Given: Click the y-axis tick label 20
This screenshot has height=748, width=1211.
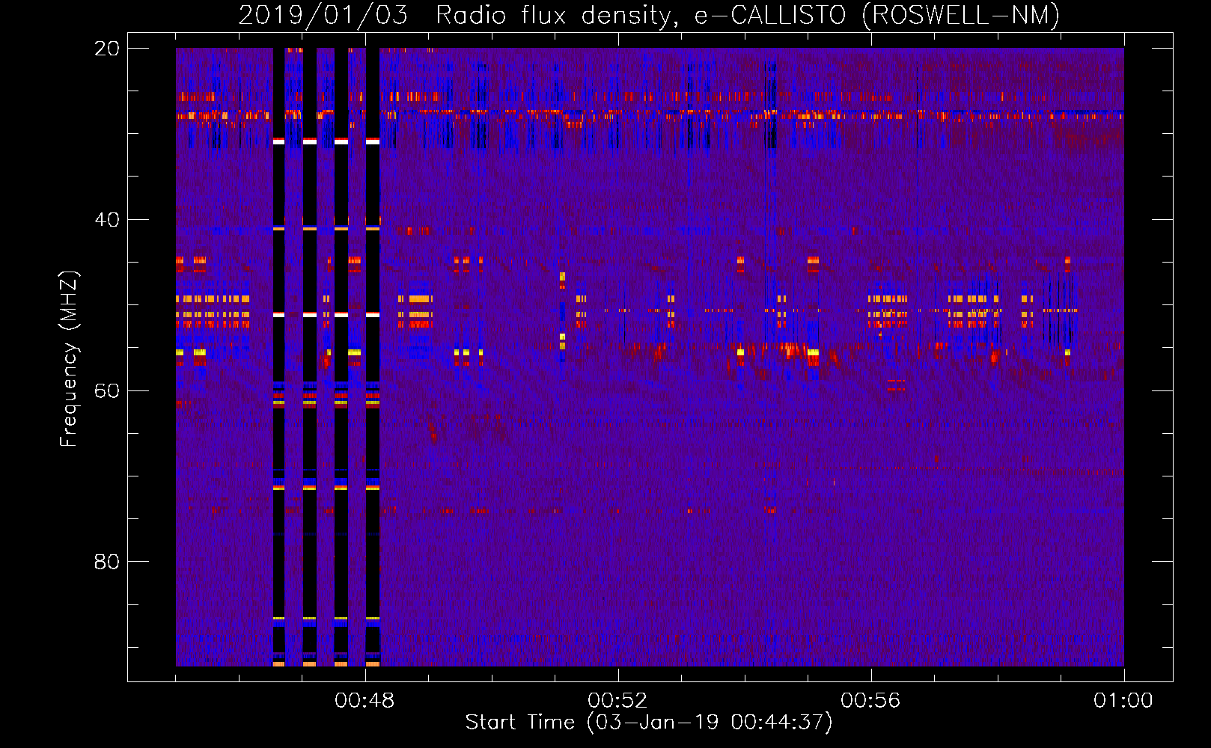Looking at the screenshot, I should tap(107, 49).
